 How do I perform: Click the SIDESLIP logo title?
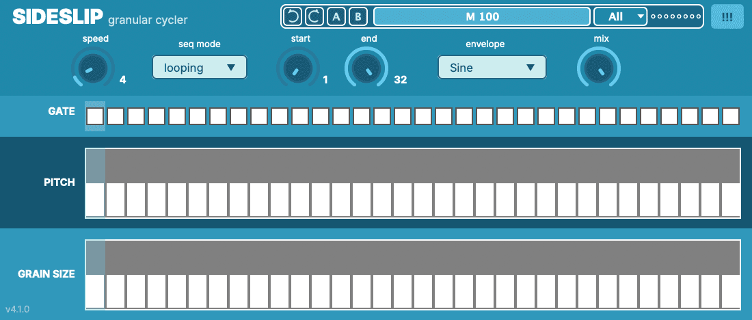pos(57,17)
